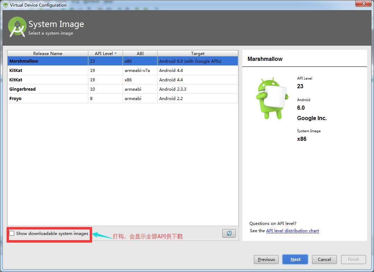Click the x86 ABI cell in Marshmallow row
Image resolution: width=374 pixels, height=272 pixels.
(140, 61)
